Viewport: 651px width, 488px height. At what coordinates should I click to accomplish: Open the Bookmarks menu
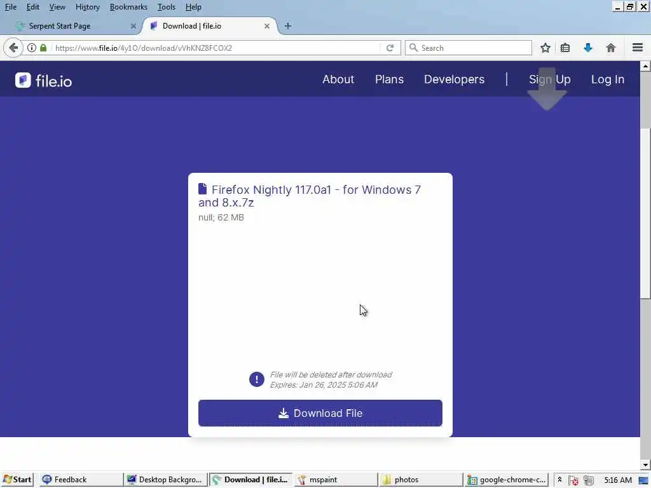[x=128, y=7]
